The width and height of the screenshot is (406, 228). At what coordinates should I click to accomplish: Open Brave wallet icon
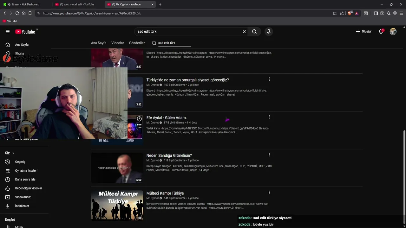382,13
